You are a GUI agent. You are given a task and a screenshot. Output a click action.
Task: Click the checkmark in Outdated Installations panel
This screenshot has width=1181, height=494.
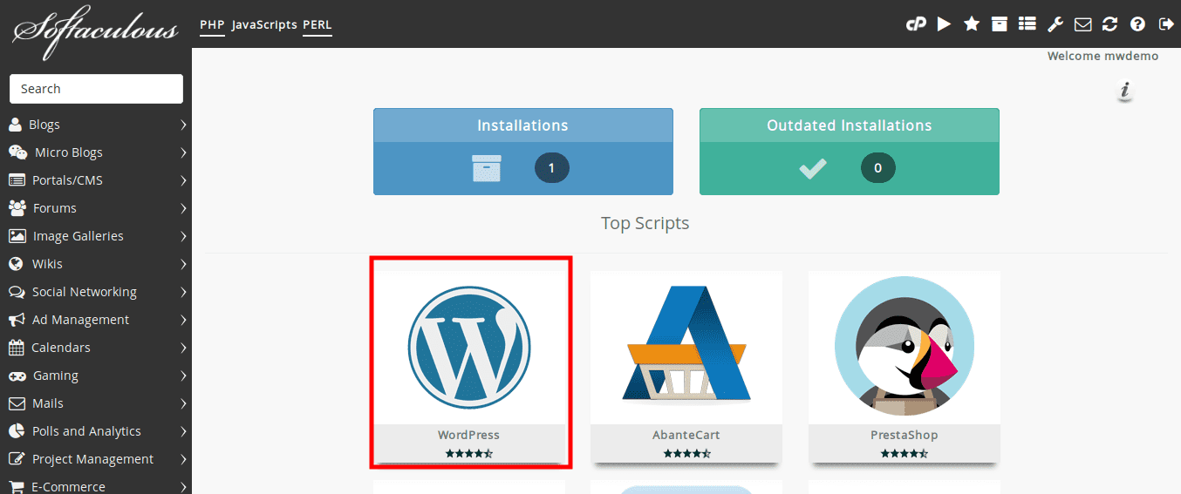point(813,168)
